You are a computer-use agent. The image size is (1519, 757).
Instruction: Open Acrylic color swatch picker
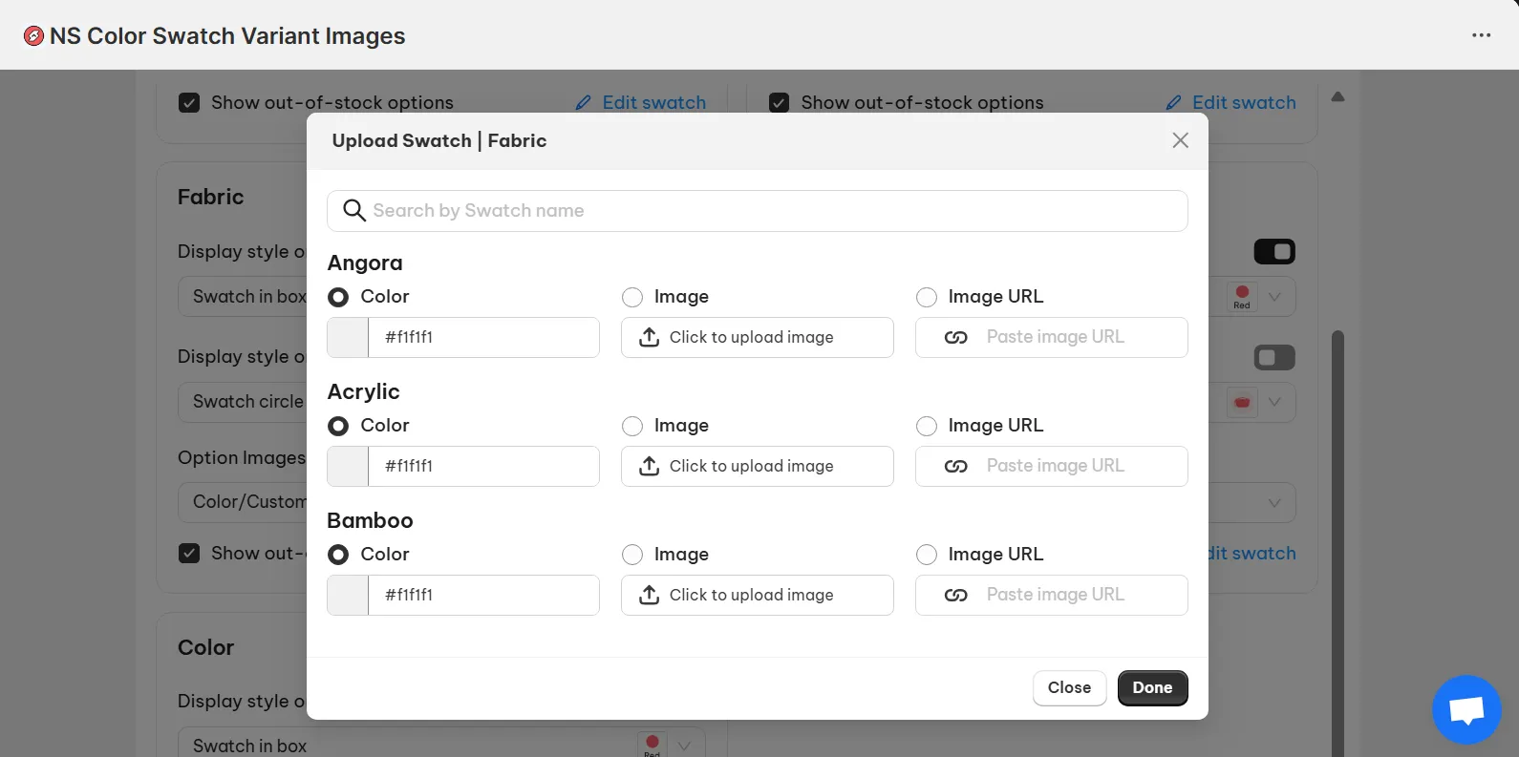(x=348, y=467)
